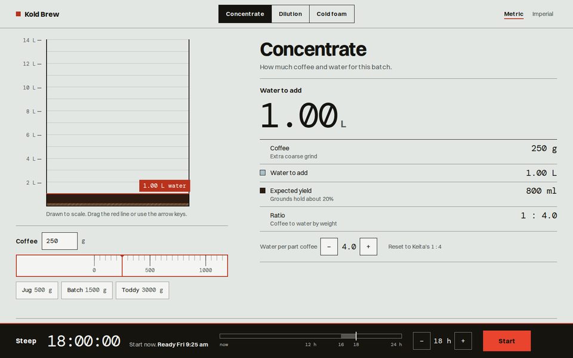Click the red 1.00 L water label
The image size is (573, 358).
pos(165,186)
